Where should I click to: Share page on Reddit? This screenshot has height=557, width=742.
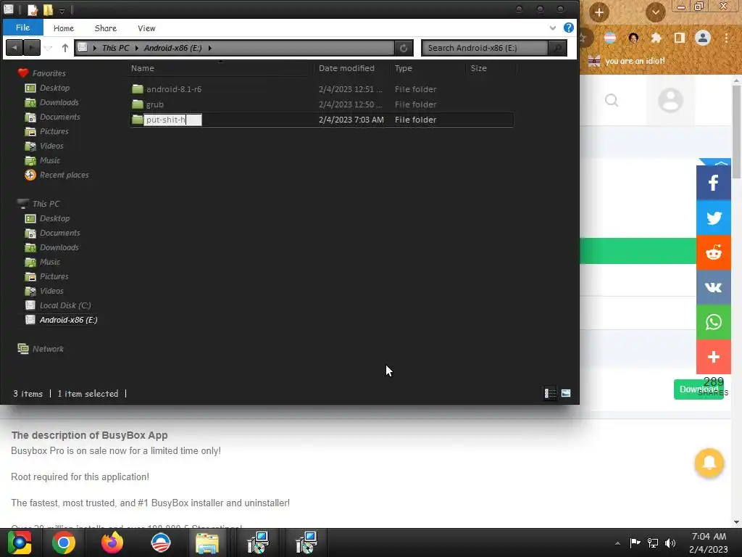pyautogui.click(x=713, y=252)
